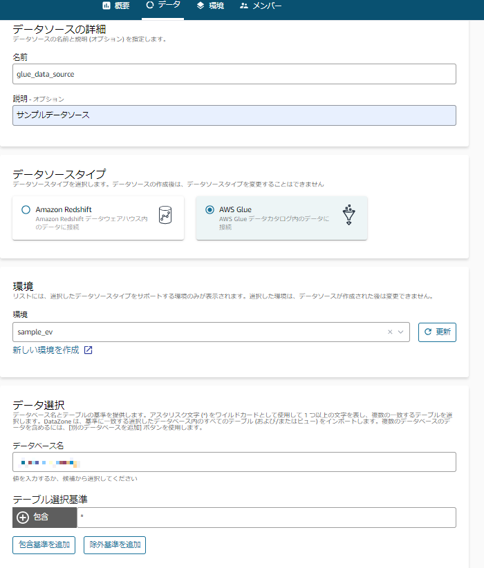Screen dimensions: 484x568
Task: Switch to the データ tab
Action: pyautogui.click(x=162, y=5)
